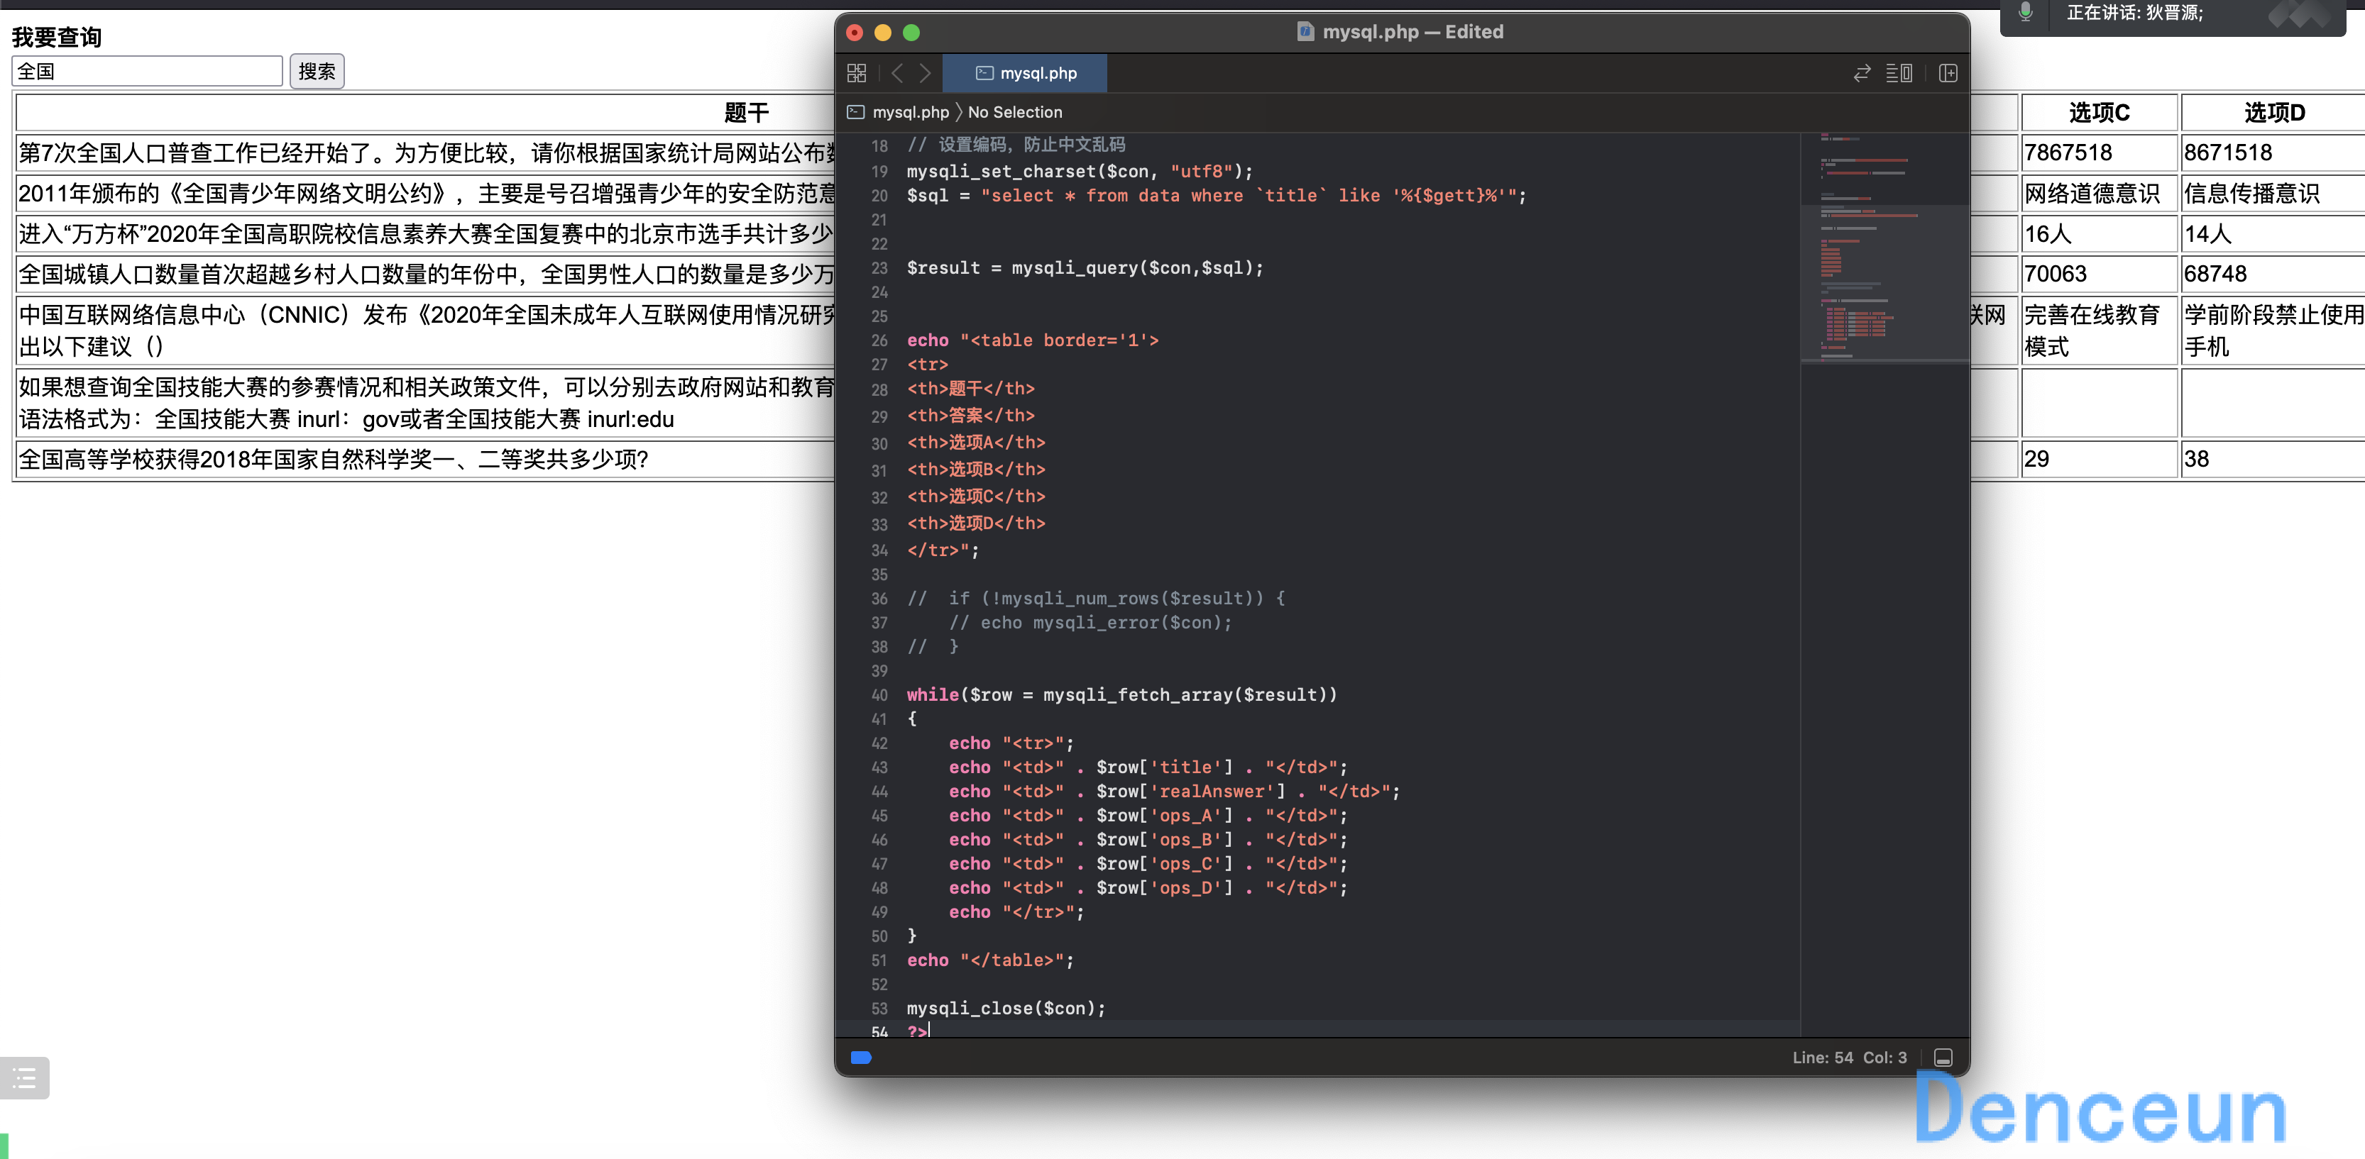This screenshot has width=2365, height=1159.
Task: Click mysql.php in the breadcrumb path
Action: (x=910, y=112)
